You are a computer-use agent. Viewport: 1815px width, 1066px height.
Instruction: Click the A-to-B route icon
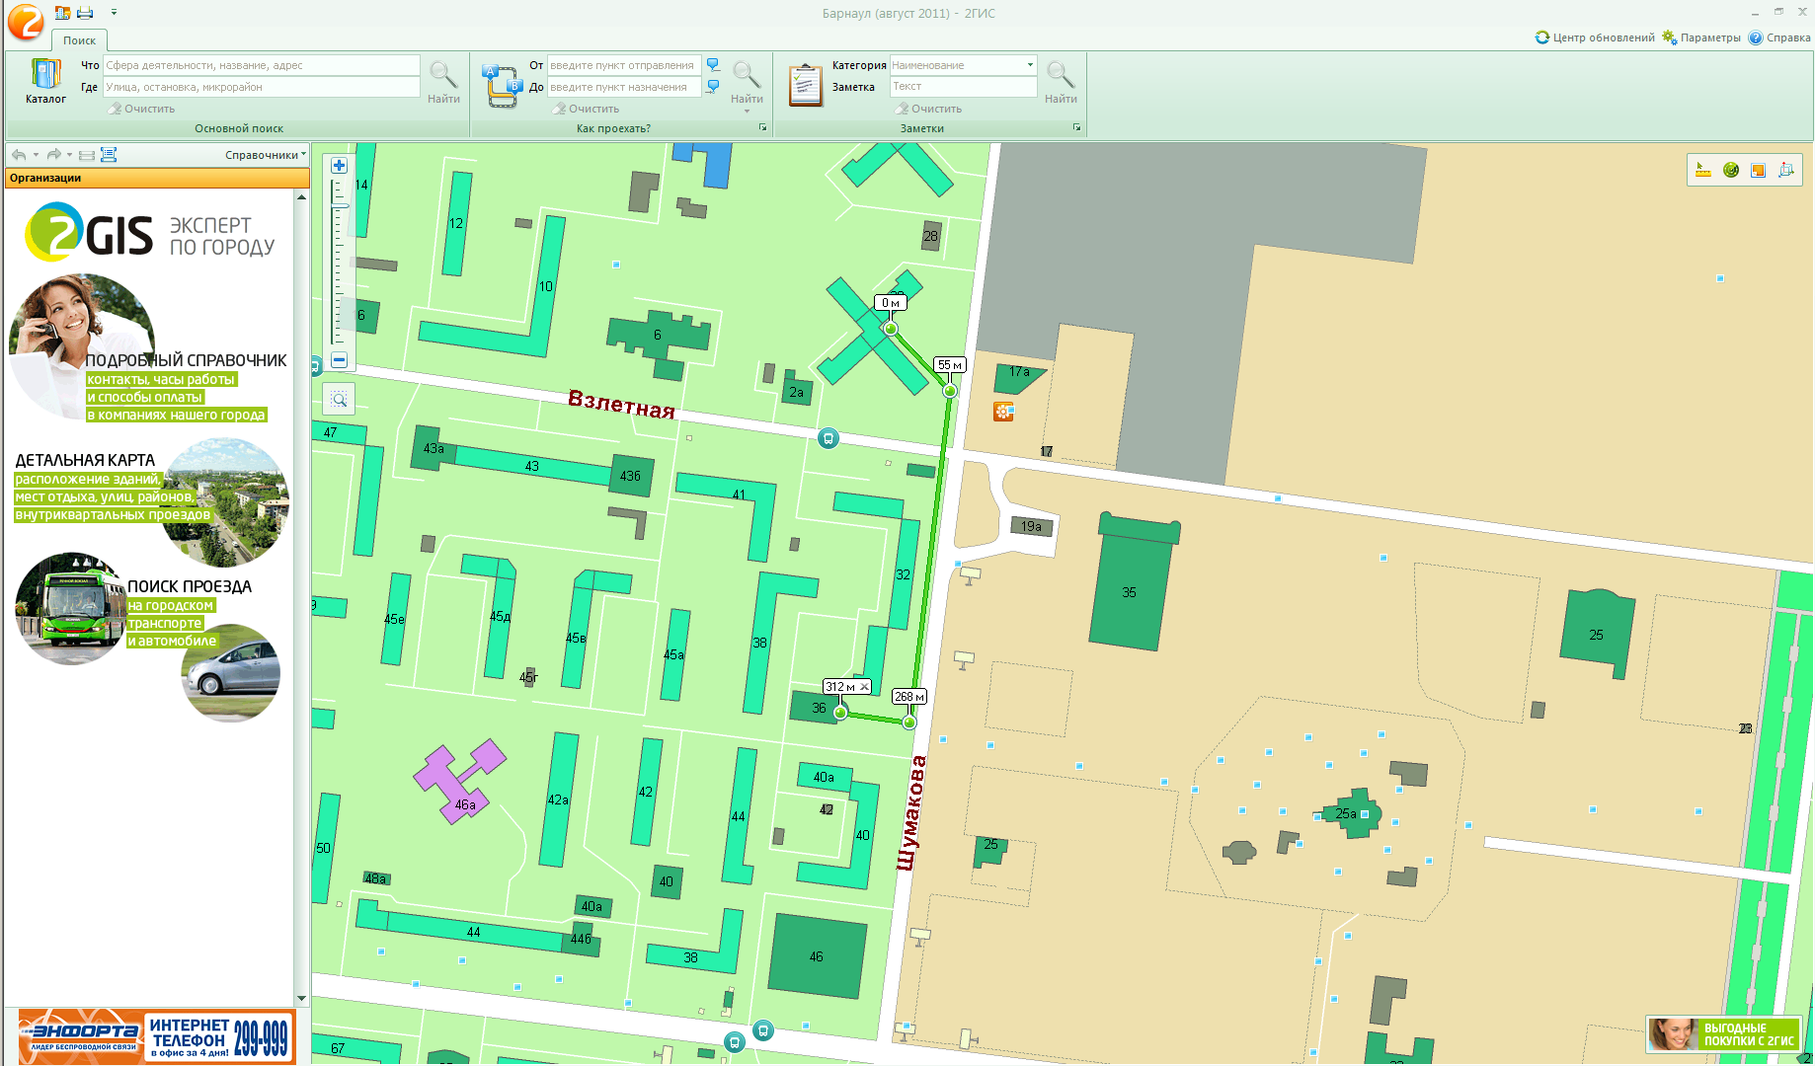pyautogui.click(x=501, y=85)
